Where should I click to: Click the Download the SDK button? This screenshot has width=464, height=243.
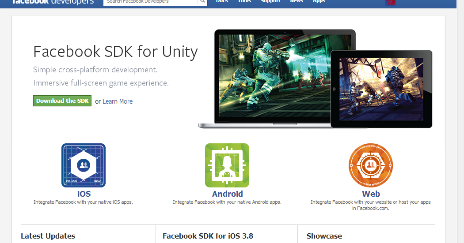[62, 101]
